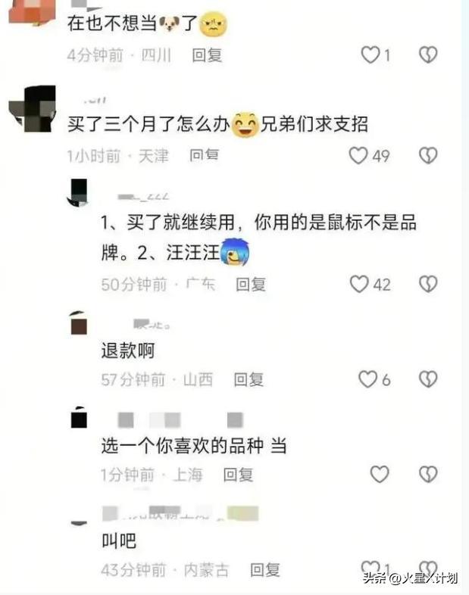Dislike the Guangdong reply about 汪汪汪
Viewport: 469px width, 595px height.
(428, 284)
